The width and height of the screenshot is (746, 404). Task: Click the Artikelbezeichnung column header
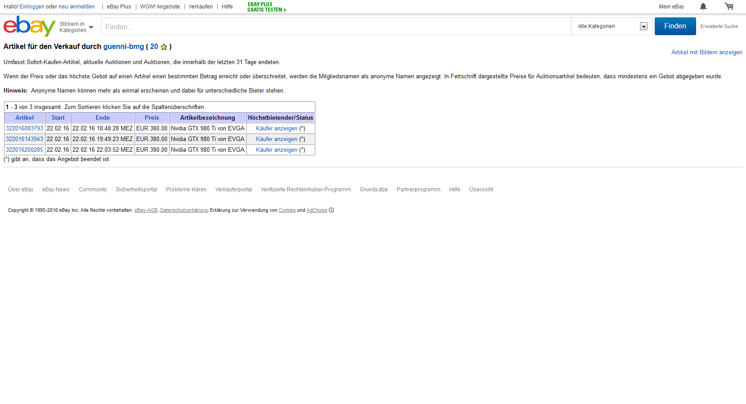208,118
